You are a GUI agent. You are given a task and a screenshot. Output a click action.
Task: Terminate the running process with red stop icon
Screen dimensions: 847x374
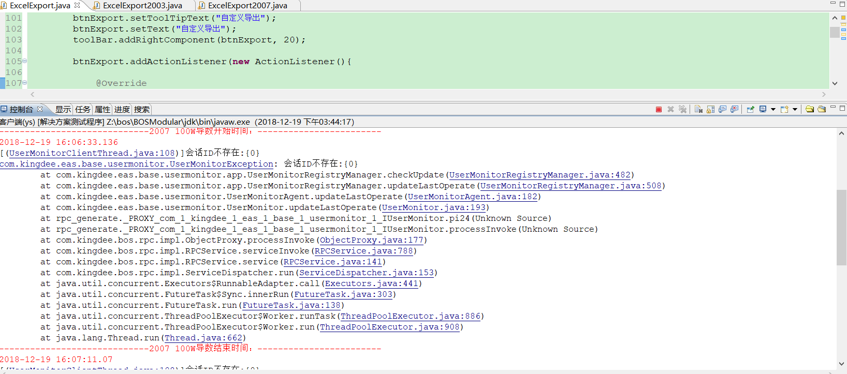tap(659, 109)
